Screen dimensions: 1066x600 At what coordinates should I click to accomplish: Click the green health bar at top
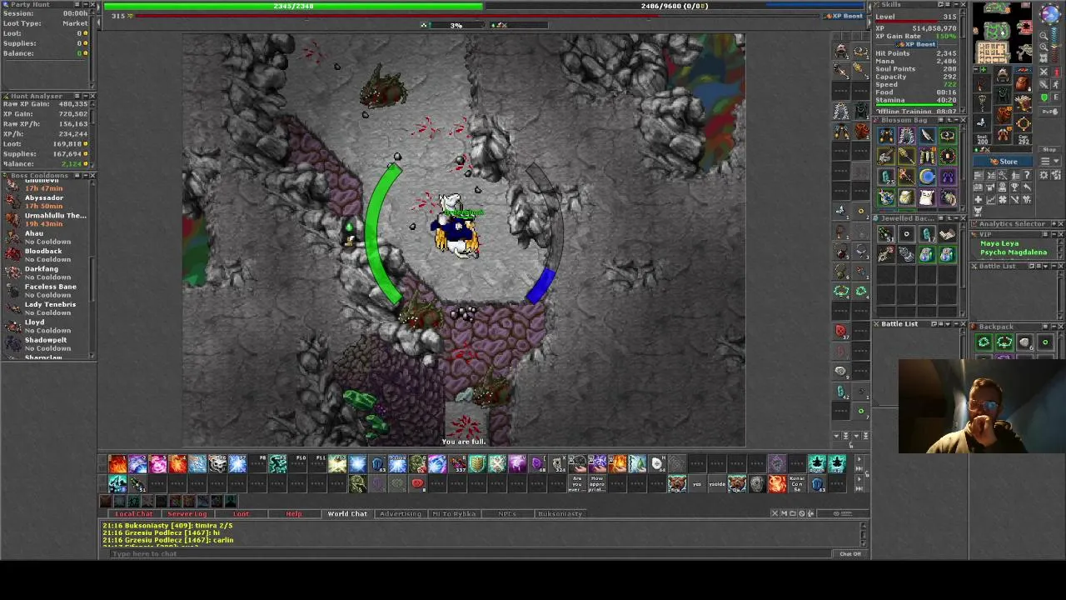tap(293, 6)
